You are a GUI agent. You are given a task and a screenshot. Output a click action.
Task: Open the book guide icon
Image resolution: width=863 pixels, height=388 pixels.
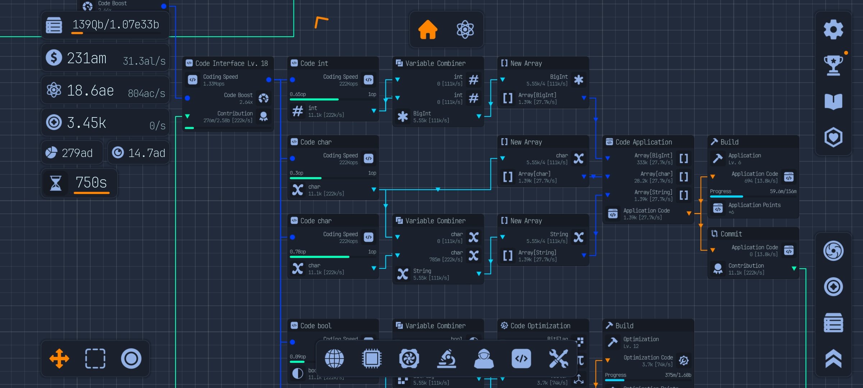(x=833, y=101)
